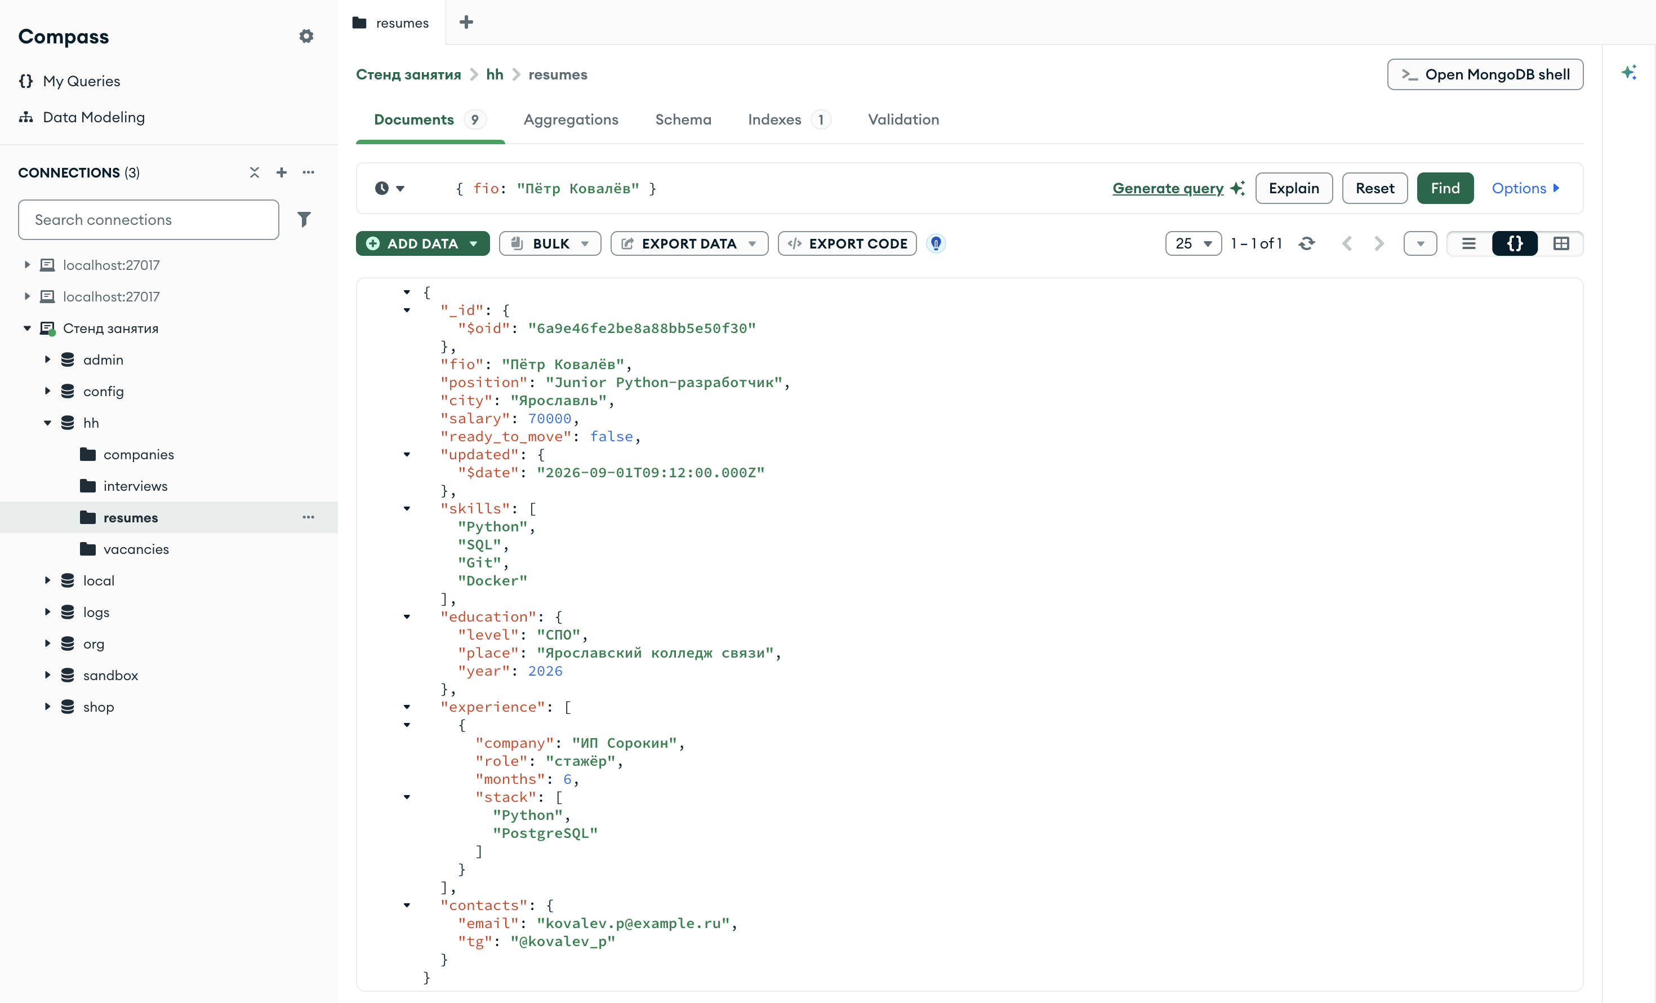Screen dimensions: 1656x1003
Task: Collapse the Стенд занятия connection
Action: [x=27, y=328]
